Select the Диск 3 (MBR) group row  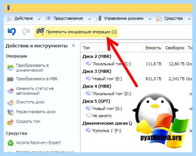97,71
